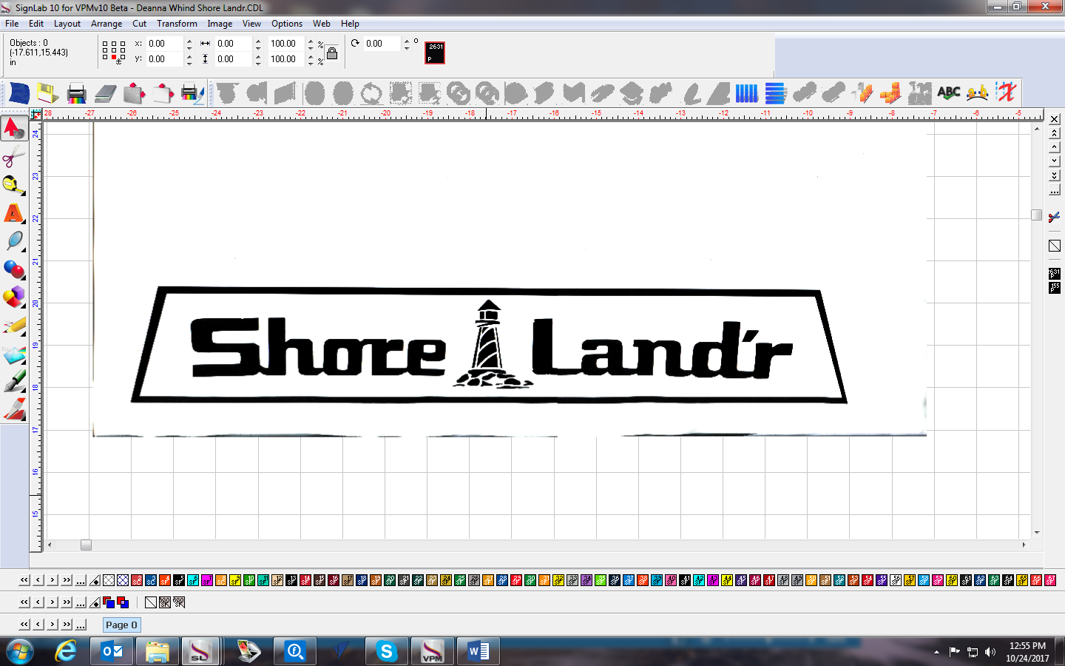Open Microsoft Word from the taskbar
1065x666 pixels.
click(478, 651)
